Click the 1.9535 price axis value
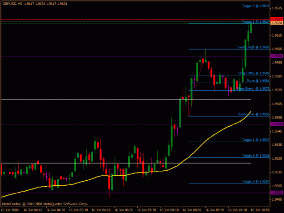The width and height of the screenshot is (284, 213). pos(277,145)
